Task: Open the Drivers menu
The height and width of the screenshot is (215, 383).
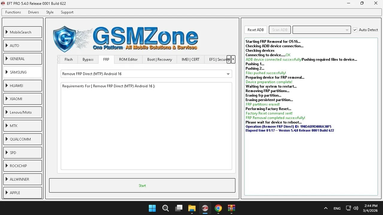Action: [x=33, y=12]
